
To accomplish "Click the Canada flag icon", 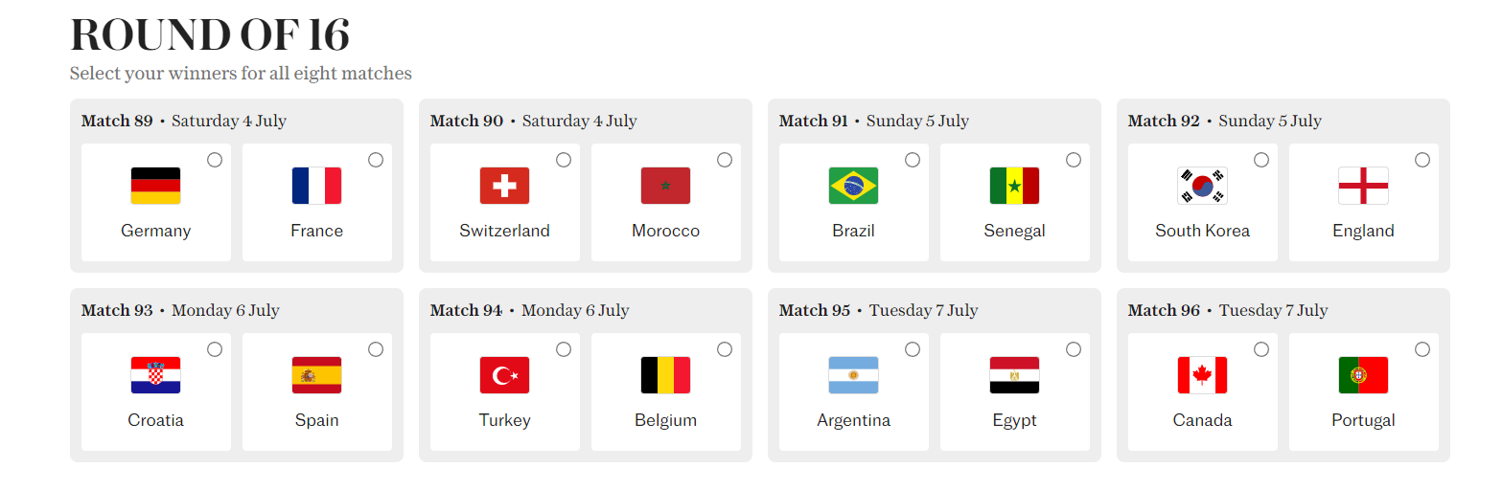I will [1202, 375].
